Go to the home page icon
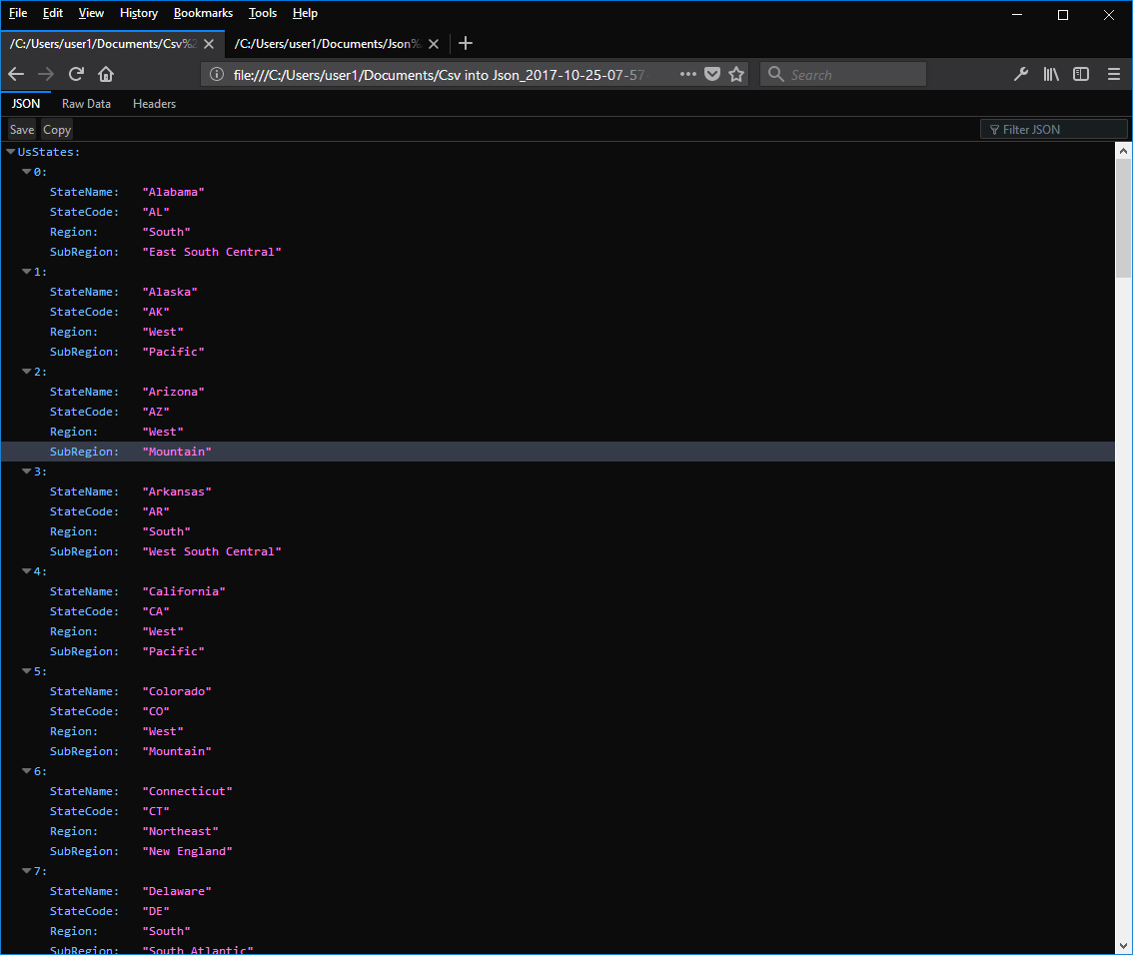1133x955 pixels. click(106, 74)
